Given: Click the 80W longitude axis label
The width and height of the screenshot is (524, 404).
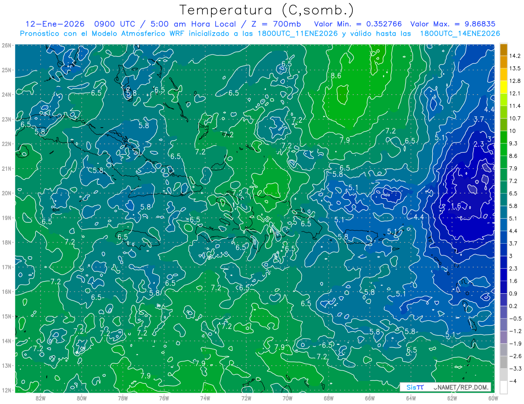Looking at the screenshot, I should tap(81, 398).
